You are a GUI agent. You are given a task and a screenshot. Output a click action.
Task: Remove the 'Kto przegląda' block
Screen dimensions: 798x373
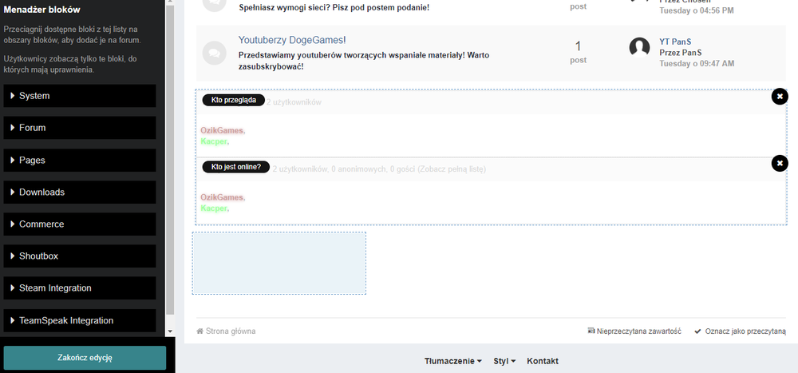(780, 97)
